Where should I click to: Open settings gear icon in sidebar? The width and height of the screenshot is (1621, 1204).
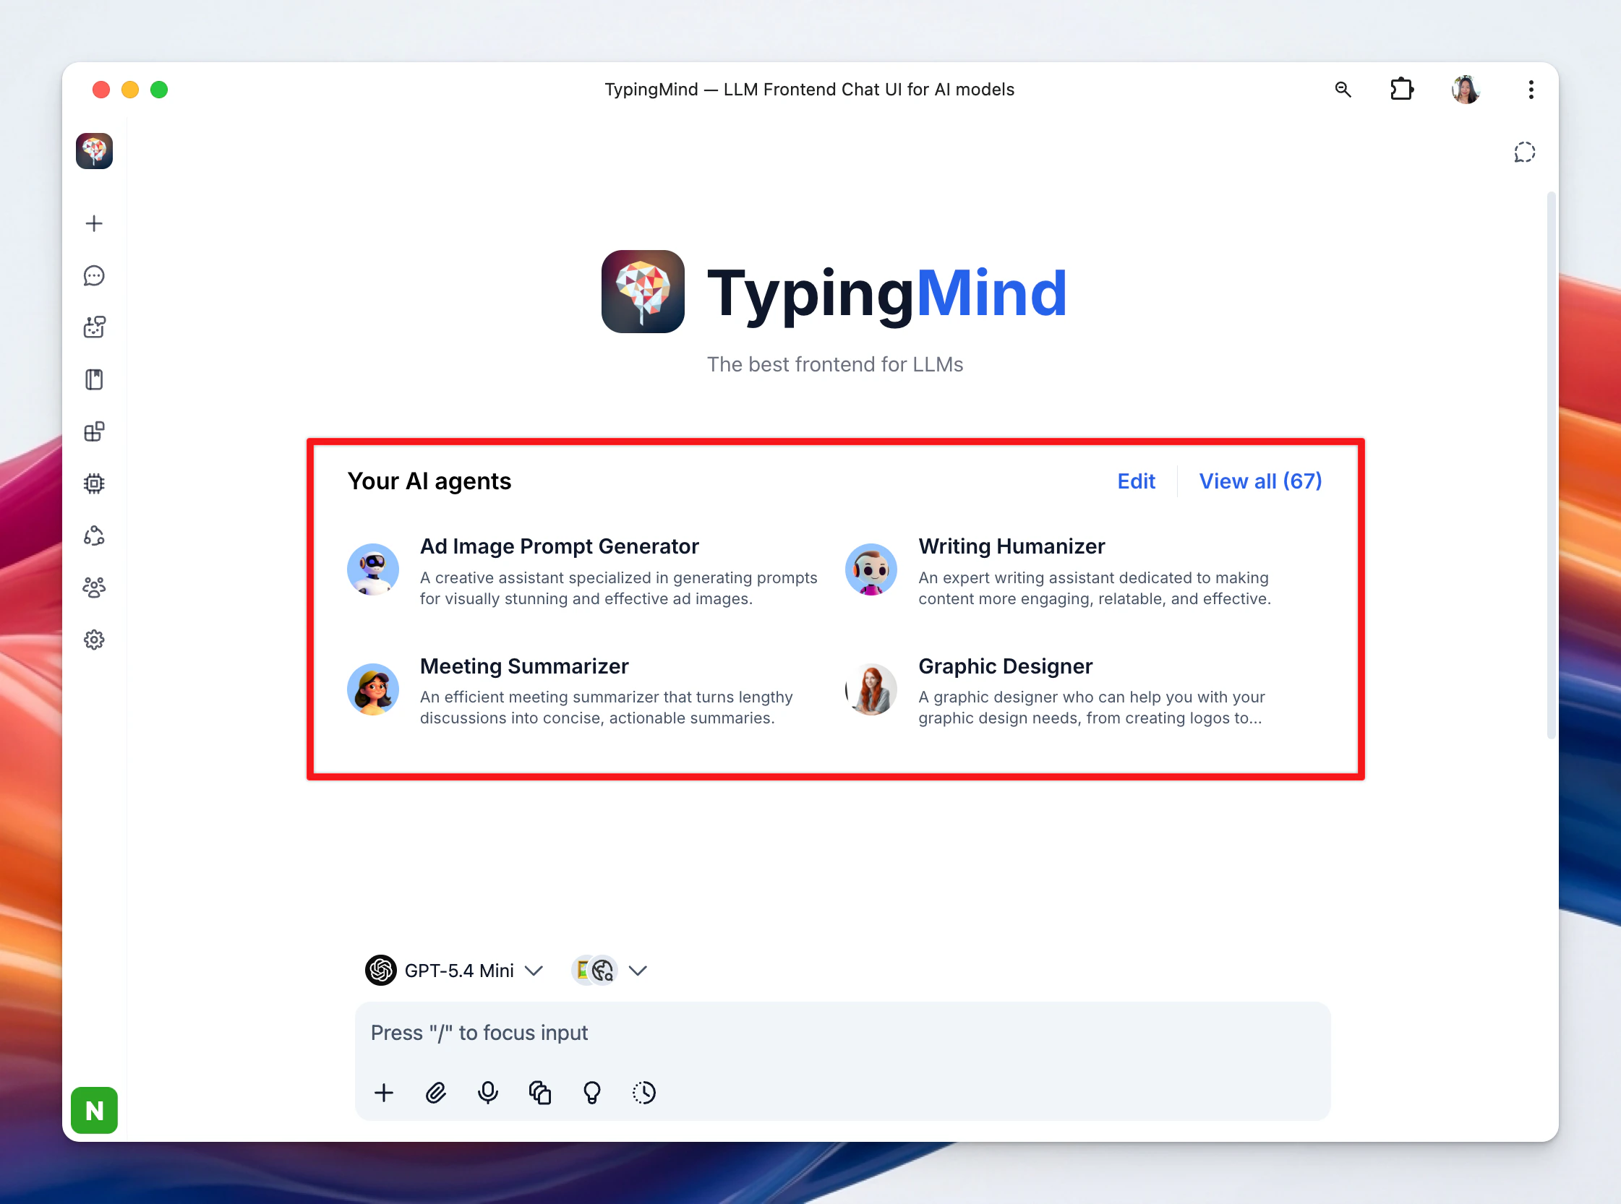pos(94,640)
